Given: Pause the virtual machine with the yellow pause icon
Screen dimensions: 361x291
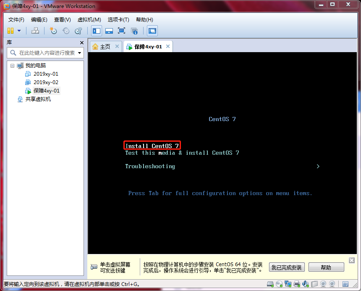Looking at the screenshot, I should (10, 31).
